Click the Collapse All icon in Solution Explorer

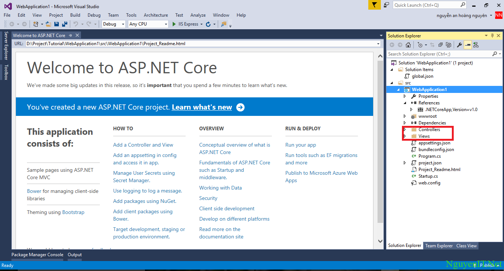tap(440, 45)
